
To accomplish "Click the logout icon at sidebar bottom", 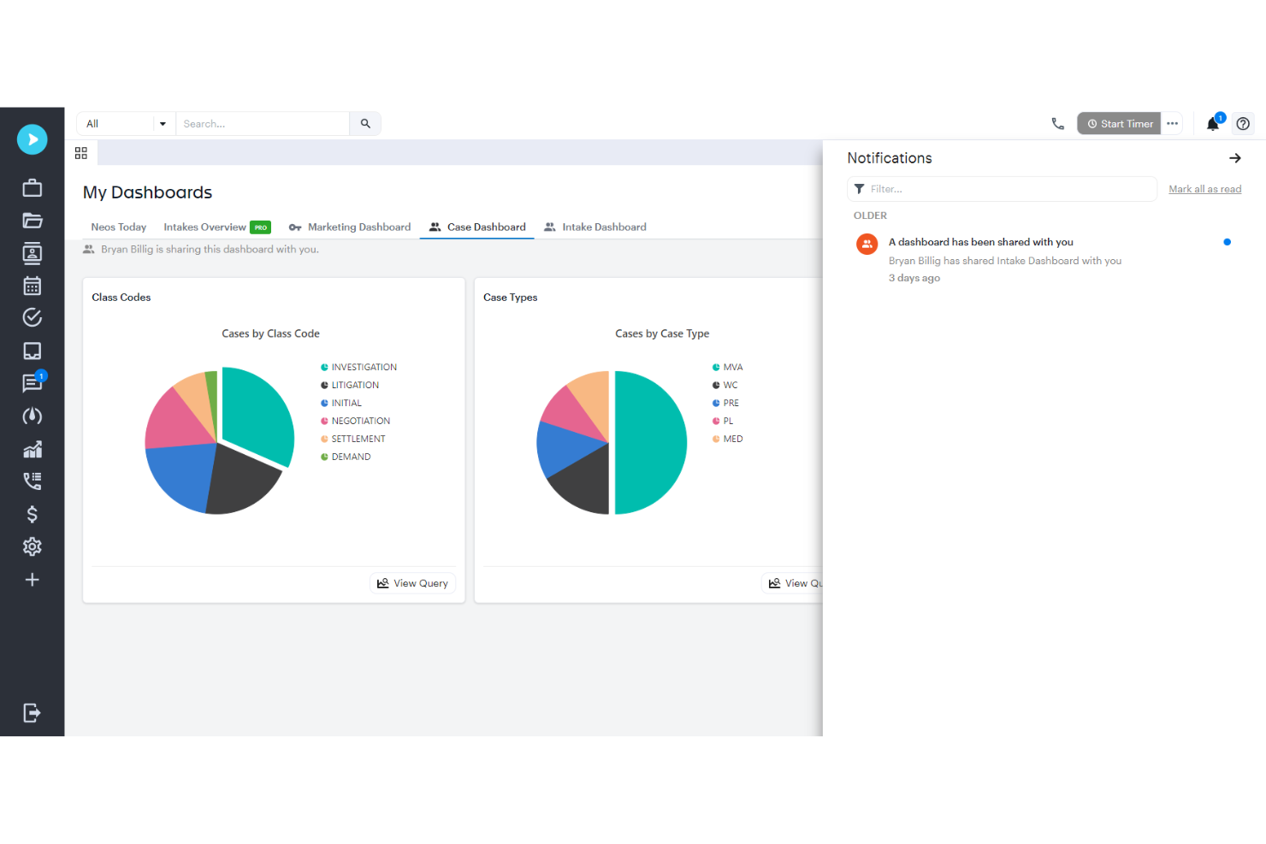I will [33, 713].
